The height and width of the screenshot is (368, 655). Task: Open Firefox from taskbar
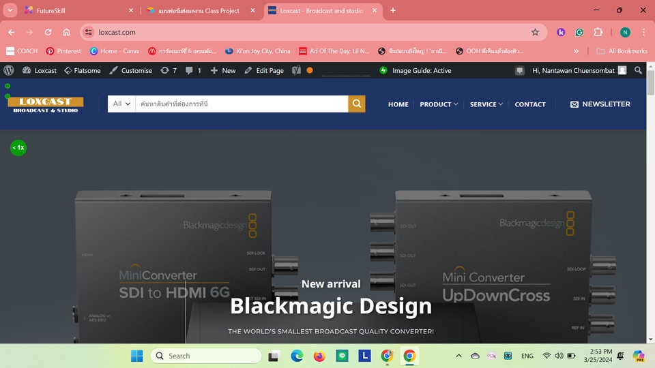pos(319,356)
